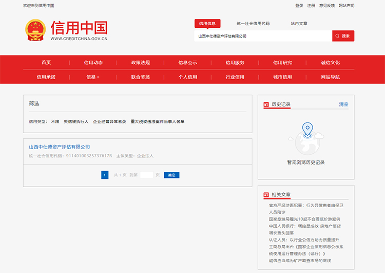385x273 pixels.
Task: Click the history record panel icon
Action: (266, 104)
